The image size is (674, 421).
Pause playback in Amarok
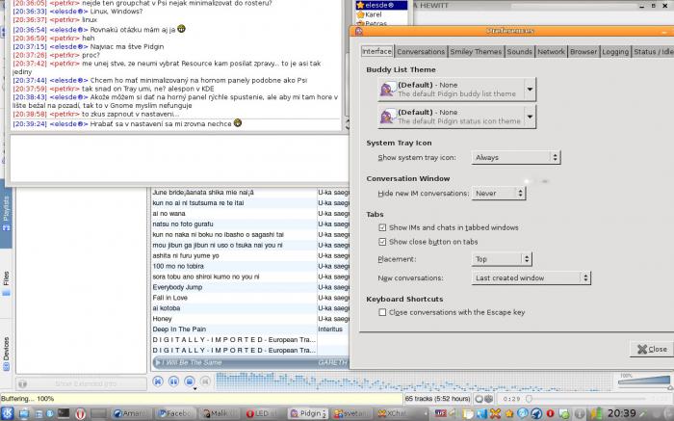(173, 382)
